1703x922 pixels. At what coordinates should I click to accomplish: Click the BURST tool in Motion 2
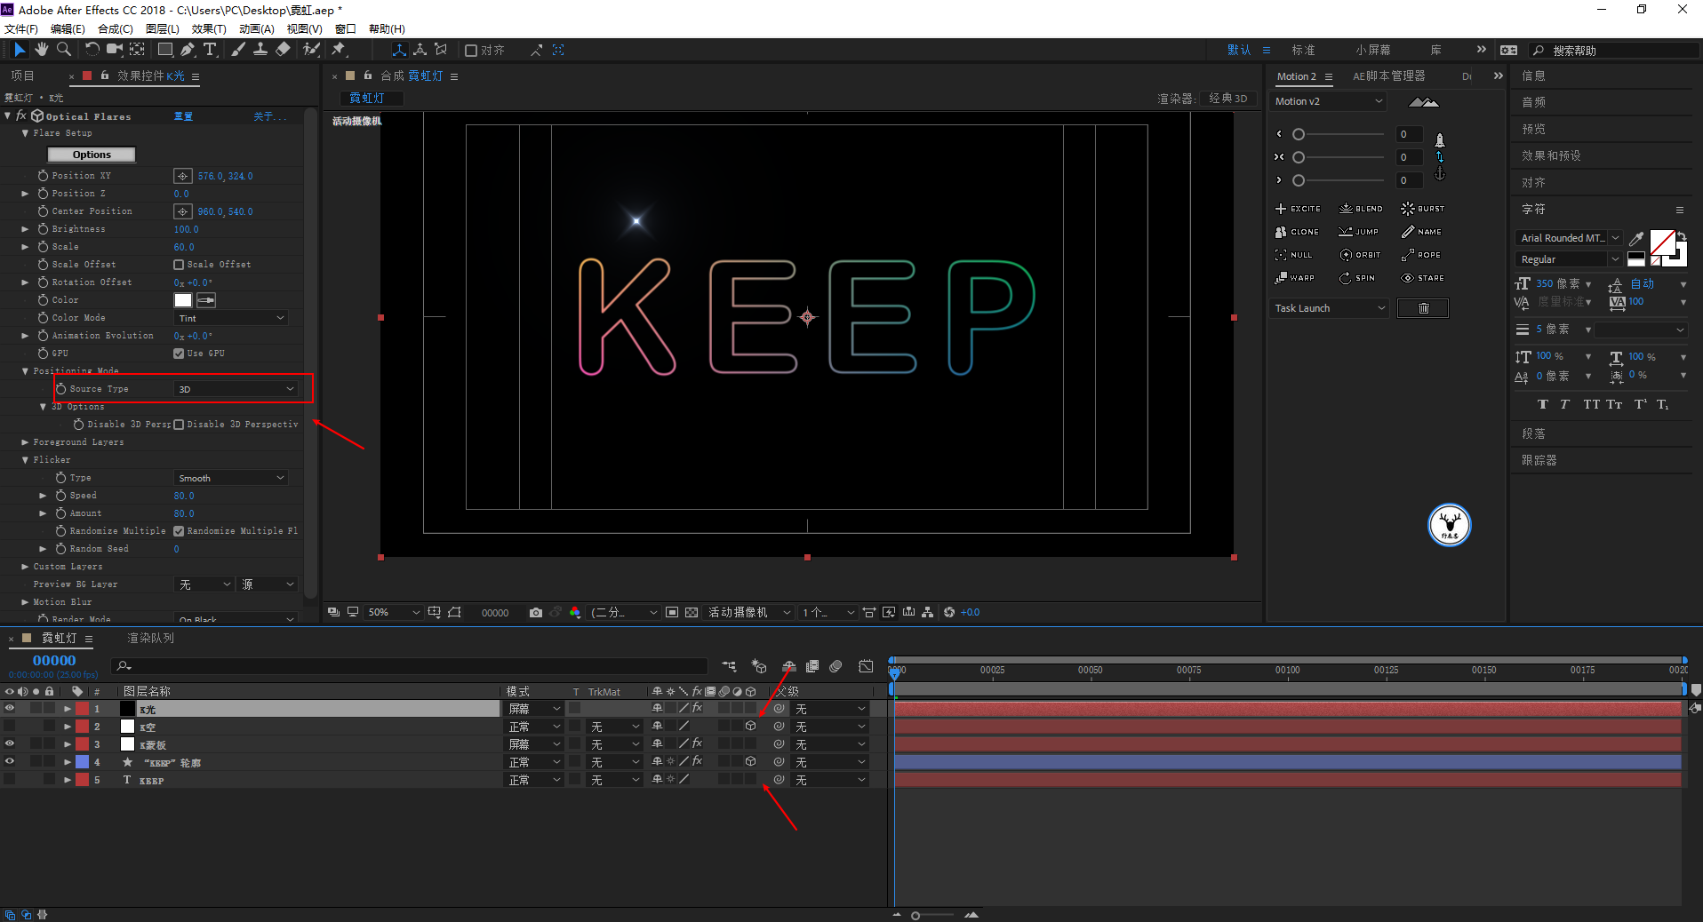(1423, 209)
